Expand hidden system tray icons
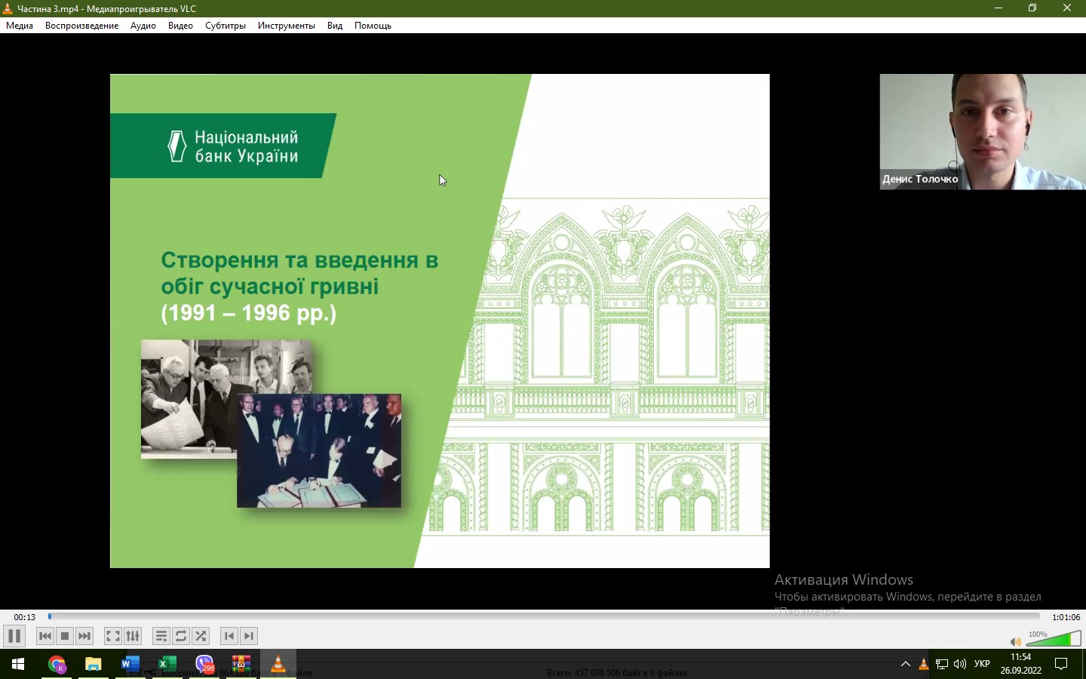 [906, 664]
